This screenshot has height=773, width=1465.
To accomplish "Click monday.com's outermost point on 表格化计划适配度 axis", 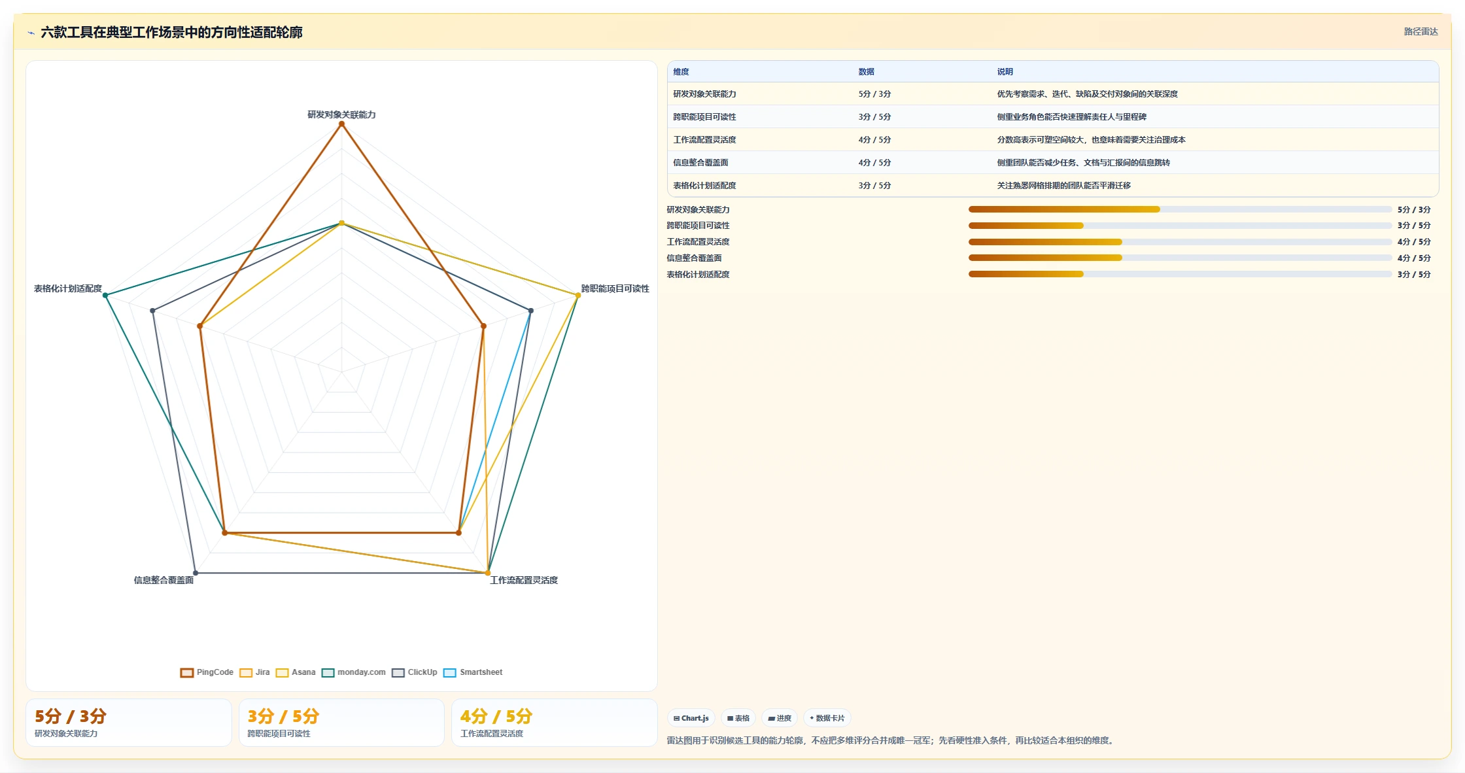I will point(105,296).
